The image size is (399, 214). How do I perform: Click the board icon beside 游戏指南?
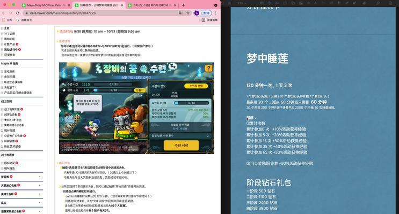(x=2, y=72)
